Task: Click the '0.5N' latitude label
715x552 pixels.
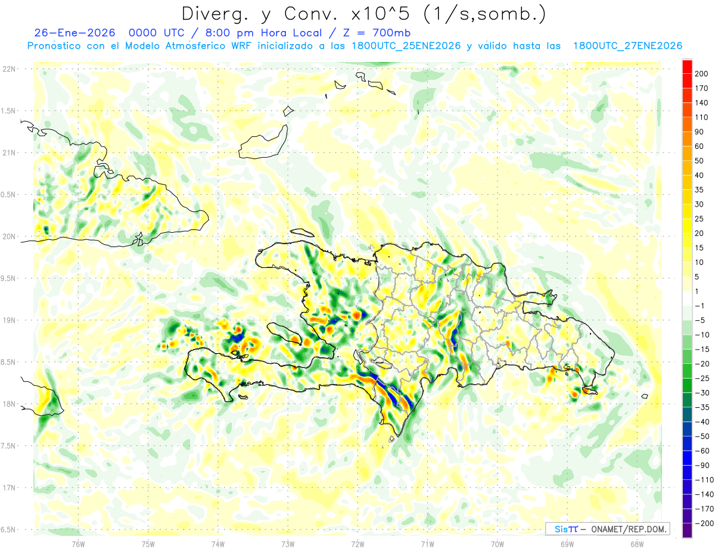Action: pyautogui.click(x=9, y=195)
